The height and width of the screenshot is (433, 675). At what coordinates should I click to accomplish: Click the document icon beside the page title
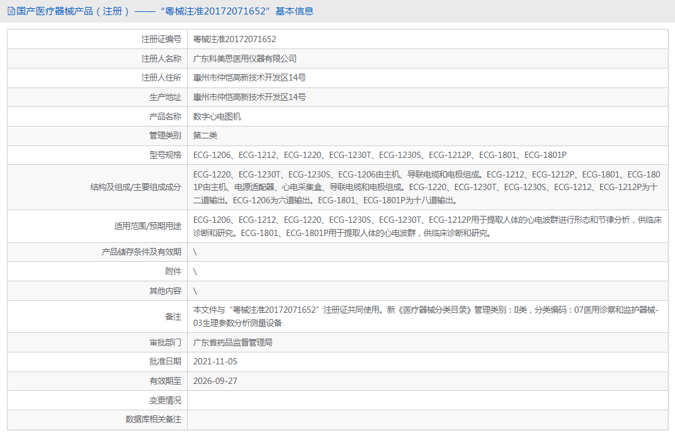click(11, 11)
